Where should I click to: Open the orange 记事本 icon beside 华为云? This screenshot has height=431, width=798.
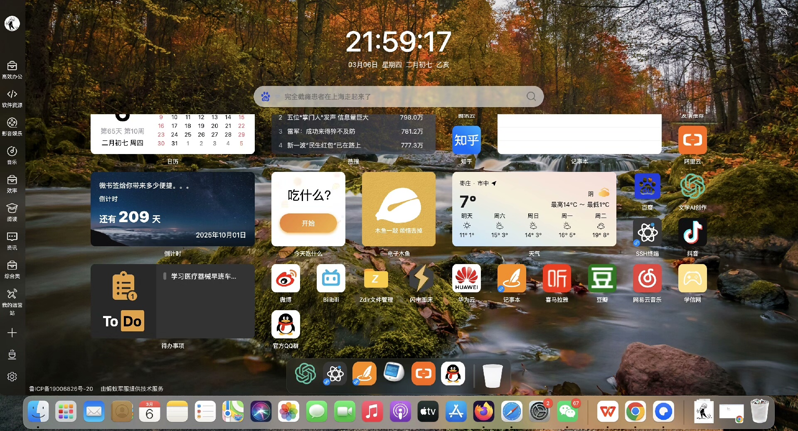512,278
